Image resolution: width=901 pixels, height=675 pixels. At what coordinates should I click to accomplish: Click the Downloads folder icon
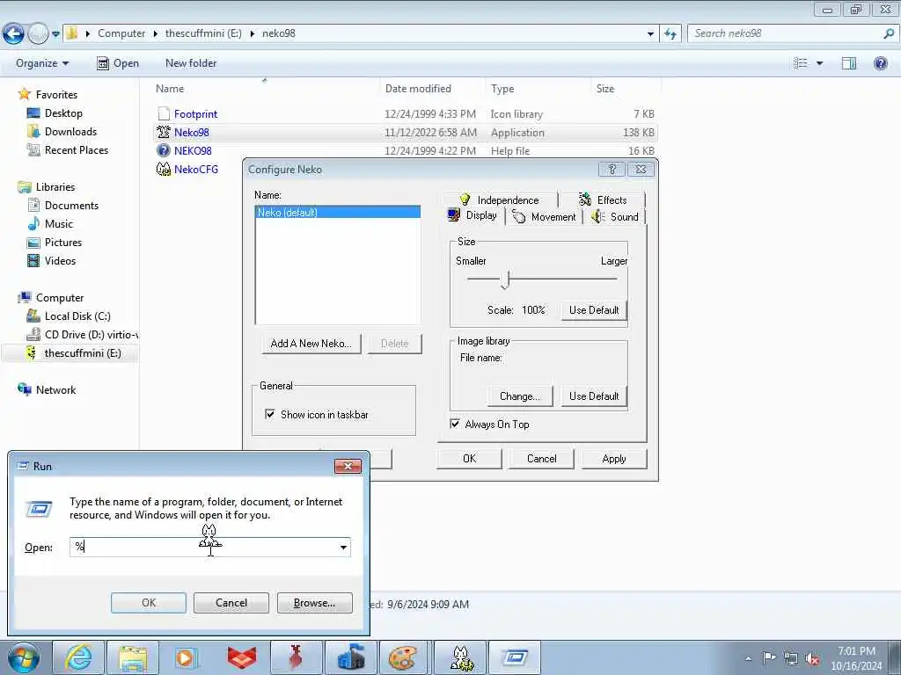[33, 132]
